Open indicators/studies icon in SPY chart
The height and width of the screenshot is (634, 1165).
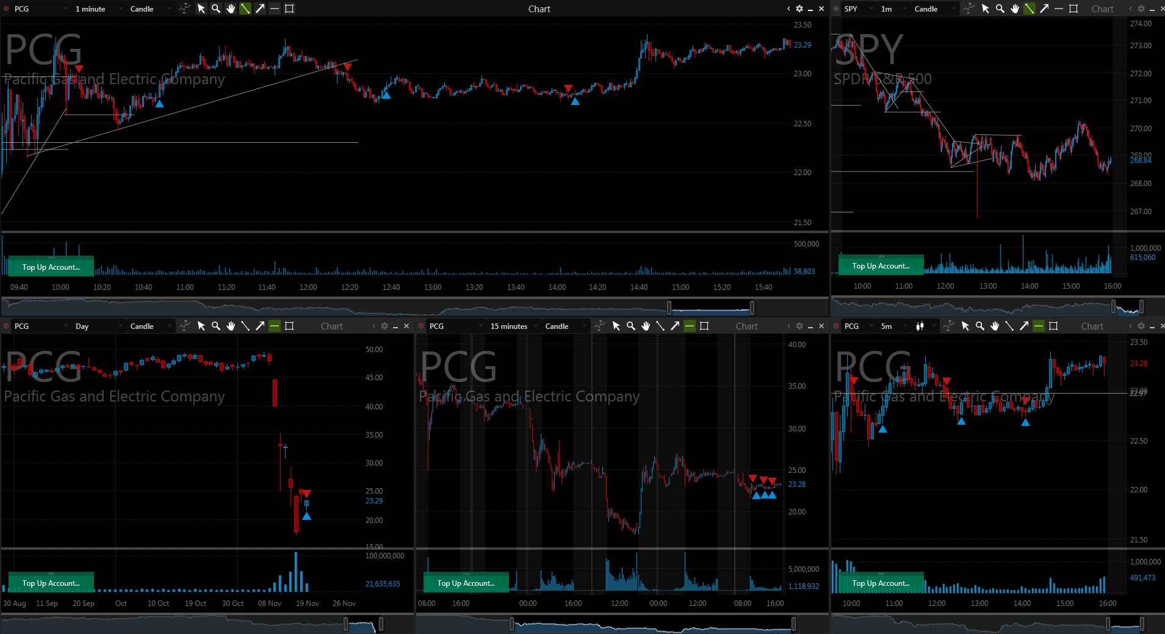pos(968,9)
